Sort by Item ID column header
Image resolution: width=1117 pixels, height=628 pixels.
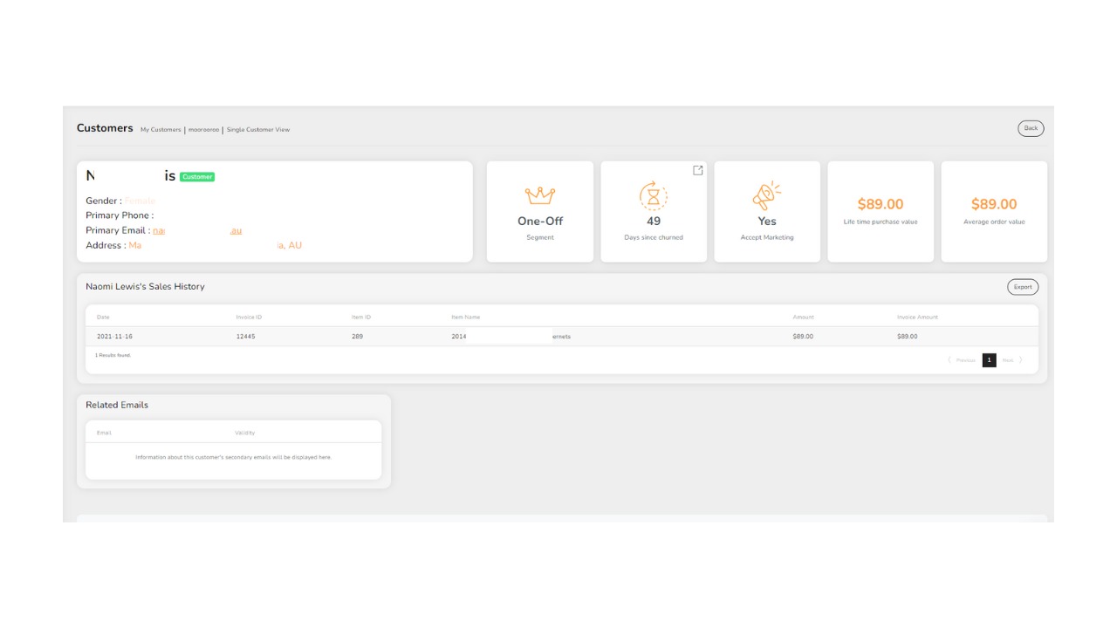pos(361,317)
